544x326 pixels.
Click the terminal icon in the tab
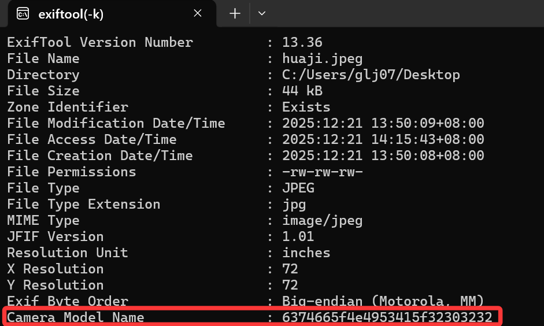23,14
